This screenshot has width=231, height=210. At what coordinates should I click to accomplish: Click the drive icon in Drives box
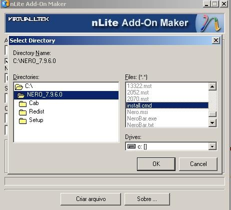131,146
